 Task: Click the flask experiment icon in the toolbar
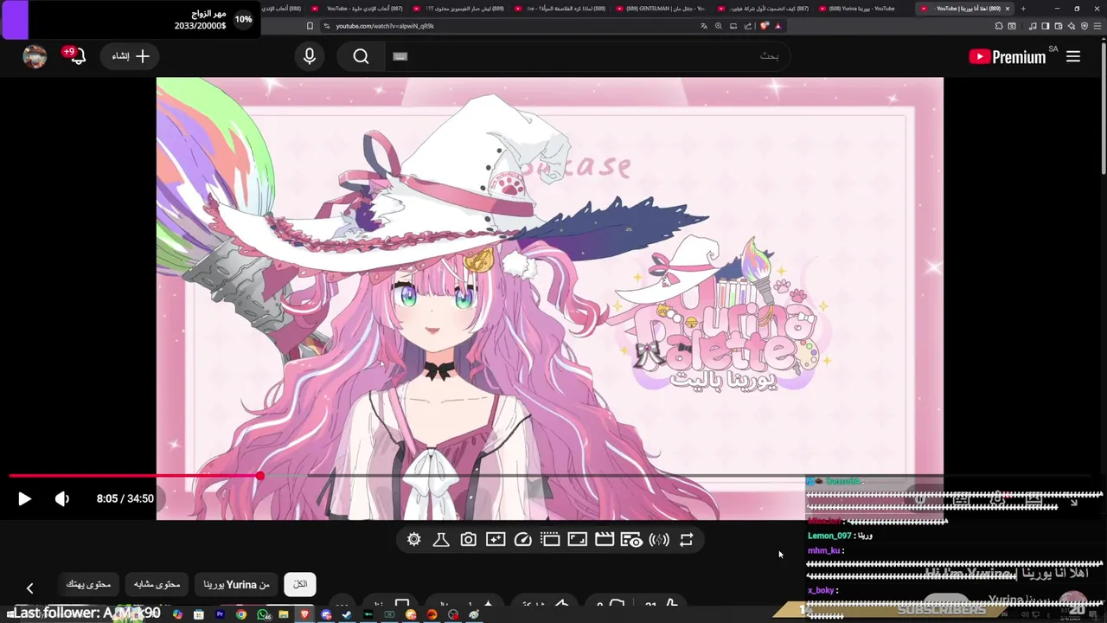pos(441,540)
